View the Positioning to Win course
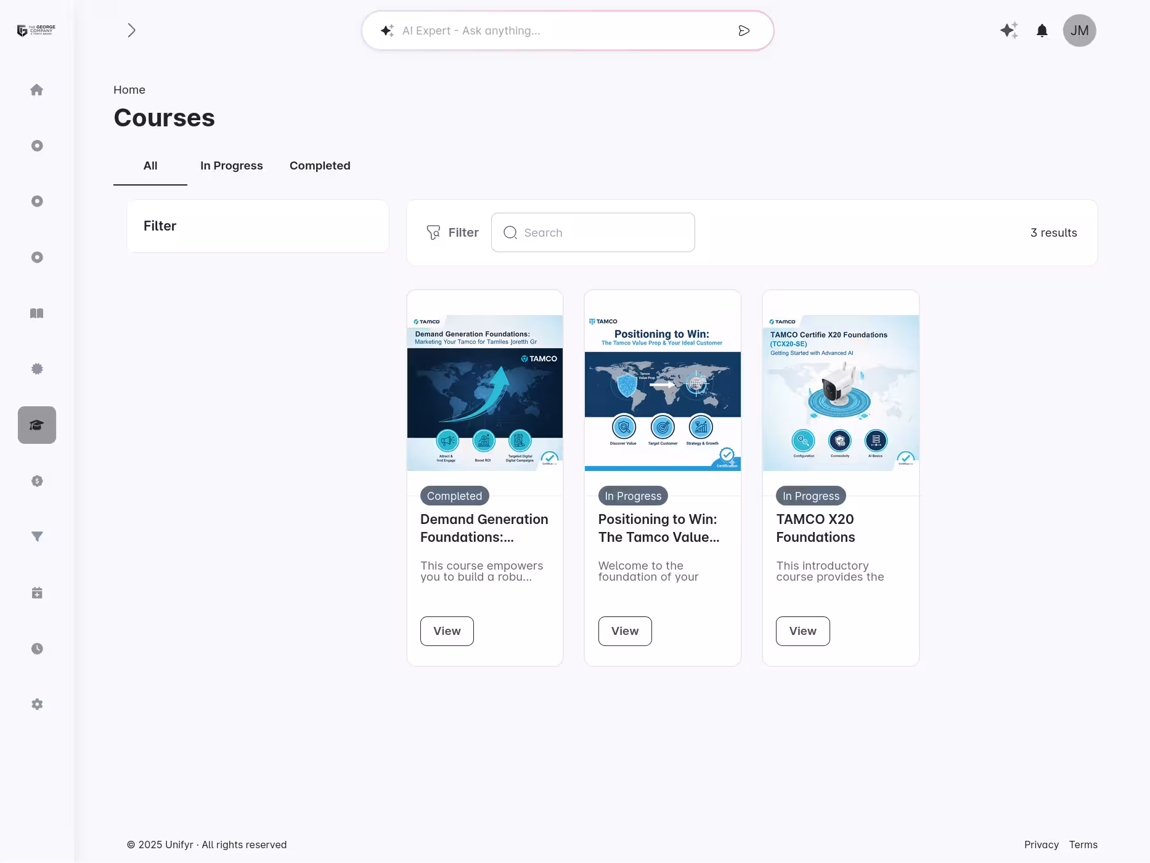 point(624,631)
